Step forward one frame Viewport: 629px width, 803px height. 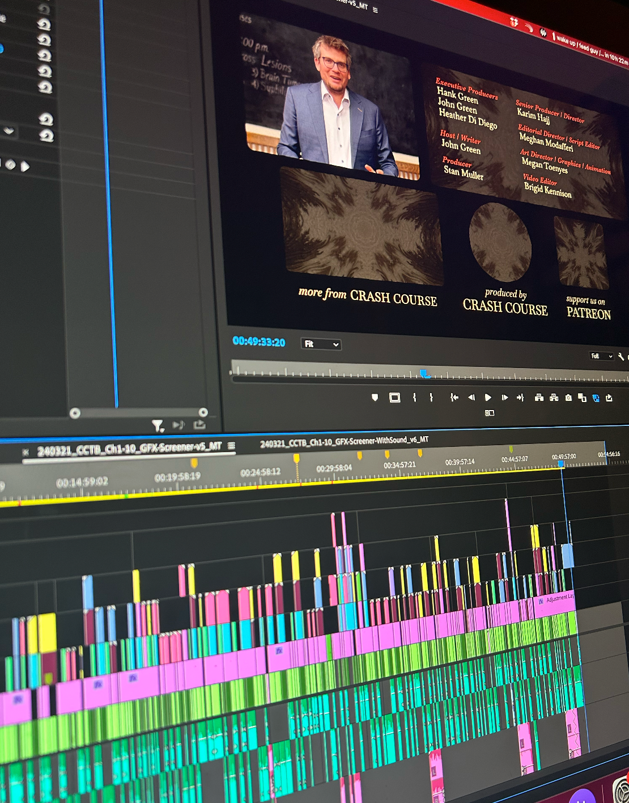pos(505,398)
